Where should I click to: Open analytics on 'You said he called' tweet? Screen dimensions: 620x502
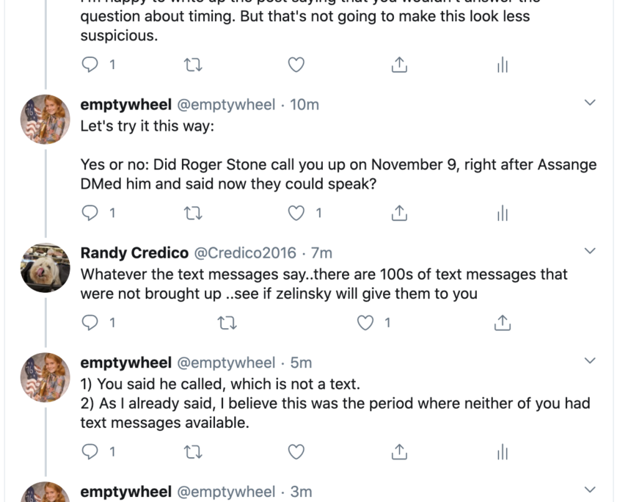(x=502, y=451)
